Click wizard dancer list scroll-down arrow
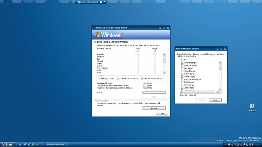The width and height of the screenshot is (262, 147). [x=164, y=73]
